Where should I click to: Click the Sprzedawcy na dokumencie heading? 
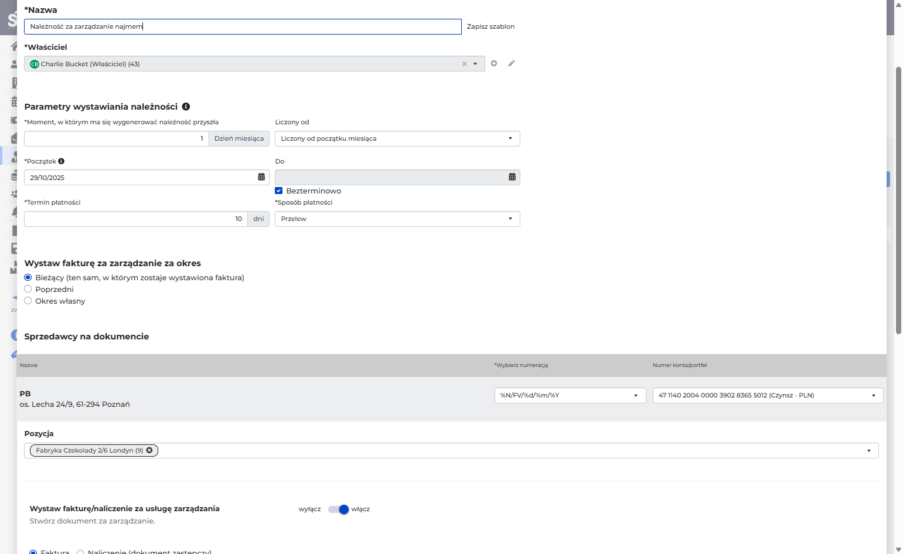pos(87,337)
